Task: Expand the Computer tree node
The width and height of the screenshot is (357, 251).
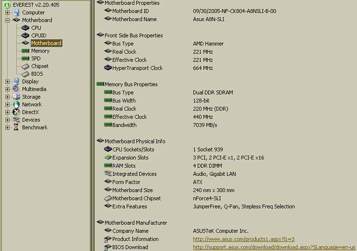Action: pyautogui.click(x=7, y=12)
